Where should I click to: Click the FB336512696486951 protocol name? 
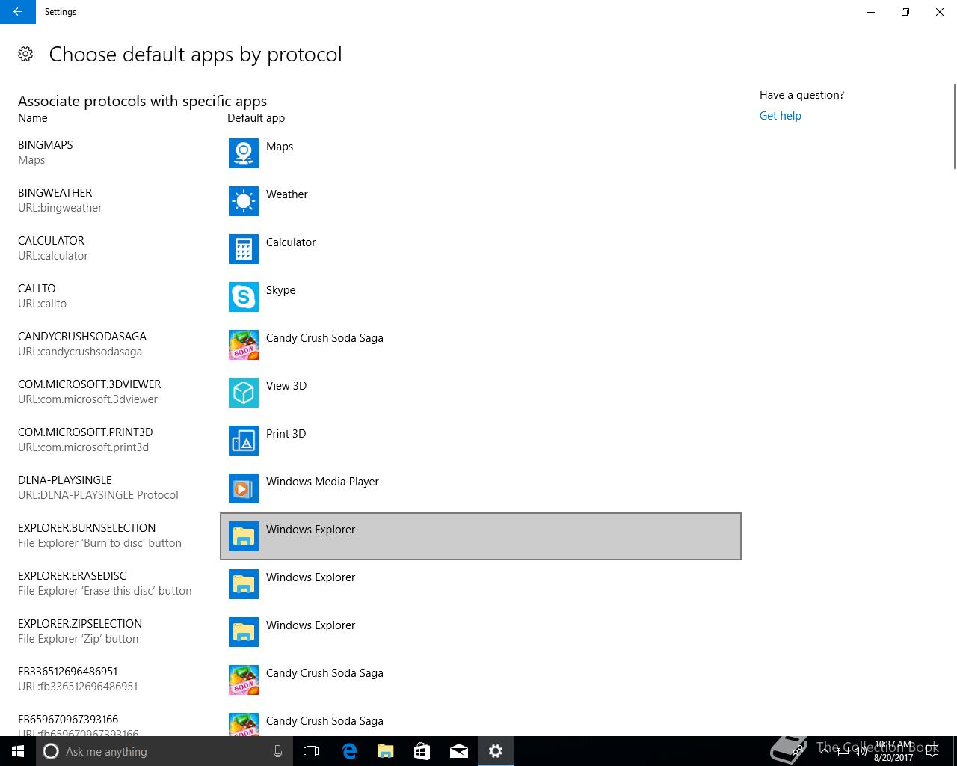coord(68,672)
